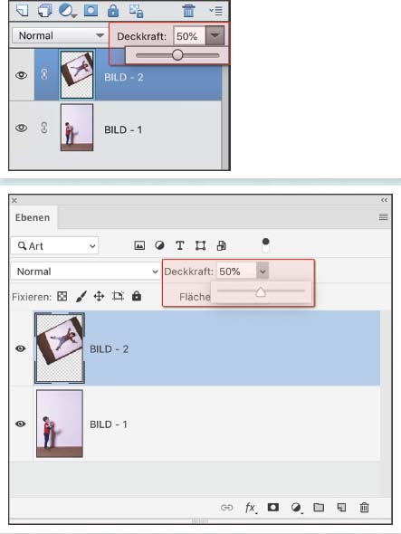Viewport: 401px width, 534px height.
Task: Filter layers by type with T icon
Action: pyautogui.click(x=180, y=245)
